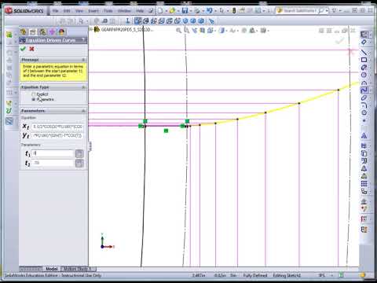Open help for Equation Driven Curve
Screen dimensions: 377x283
(x=83, y=40)
